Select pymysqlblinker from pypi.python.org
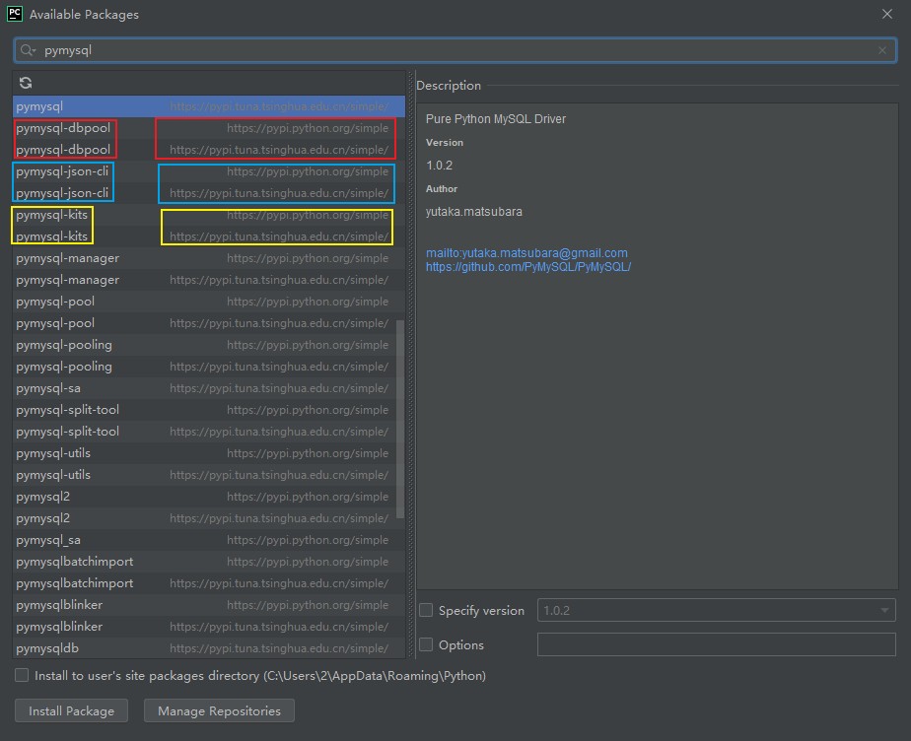This screenshot has width=911, height=741. pyautogui.click(x=209, y=605)
